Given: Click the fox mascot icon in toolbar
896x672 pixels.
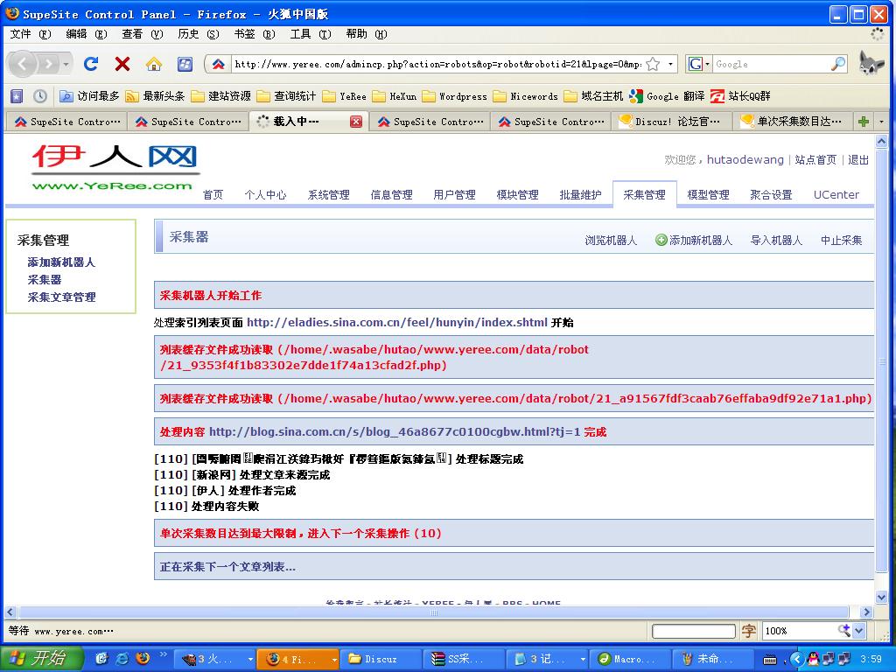Looking at the screenshot, I should click(871, 63).
